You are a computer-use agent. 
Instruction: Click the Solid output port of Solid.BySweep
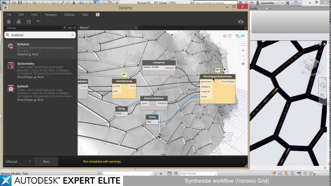click(x=132, y=86)
